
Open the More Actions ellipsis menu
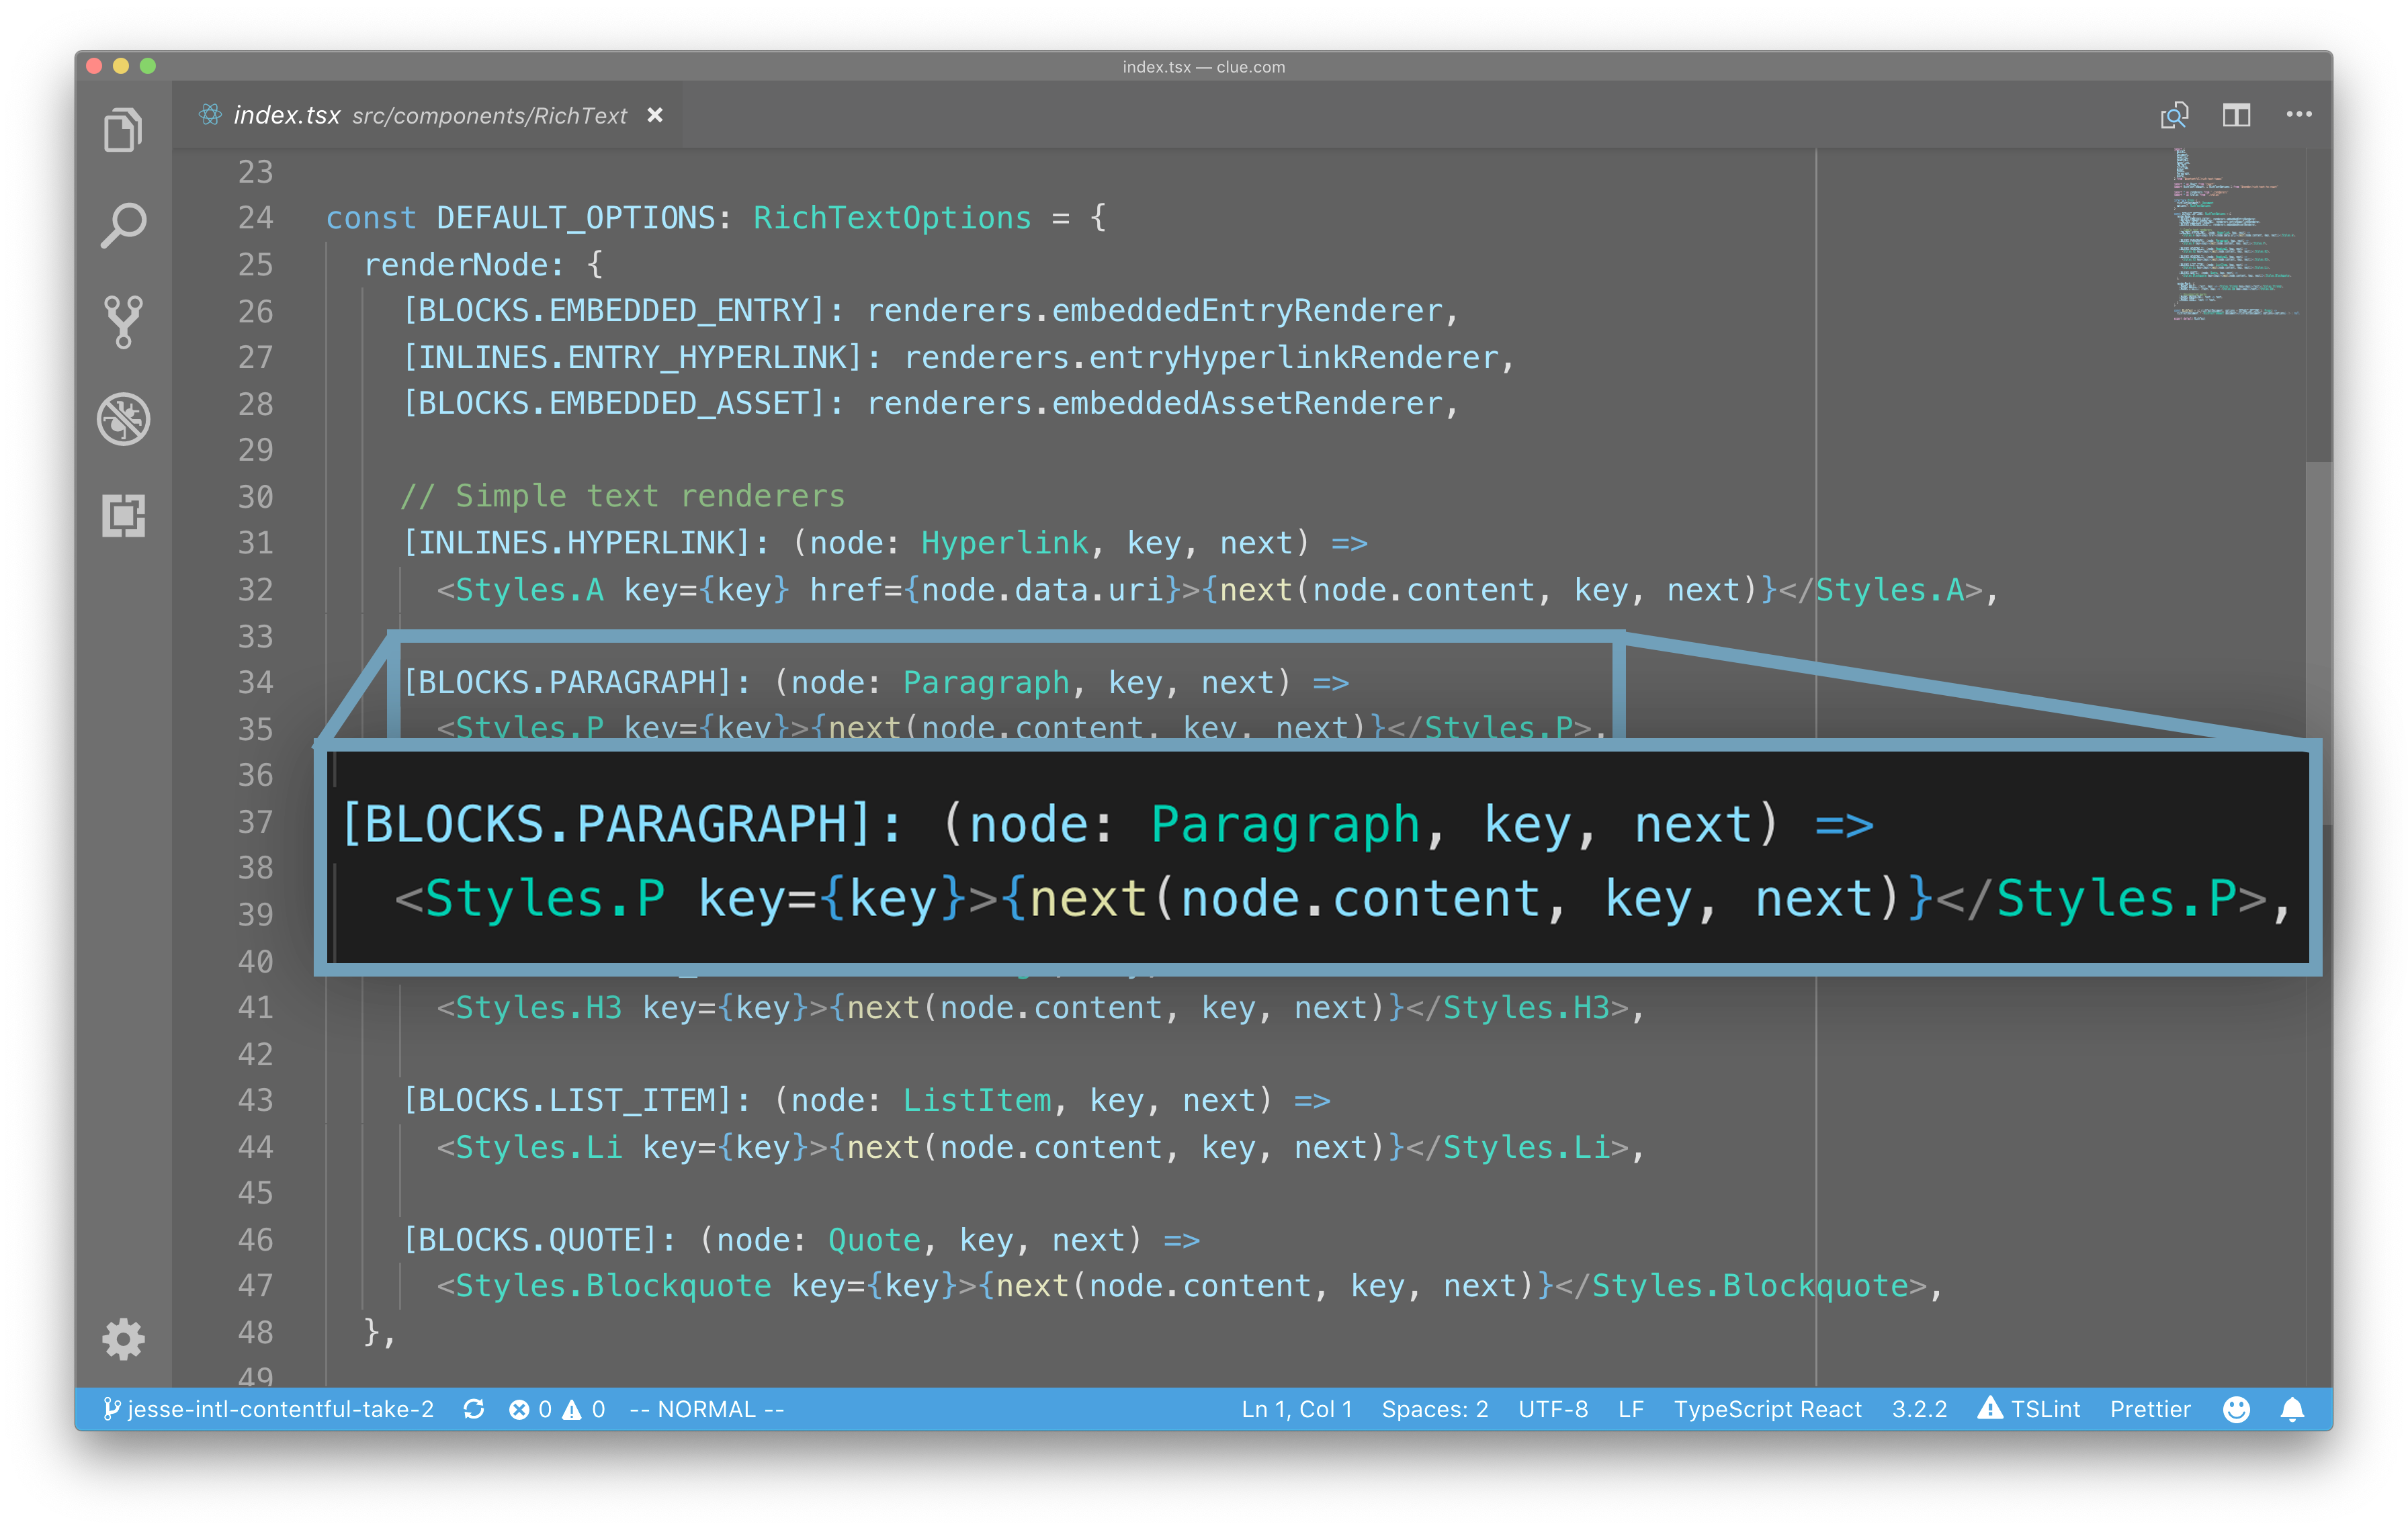(2299, 115)
